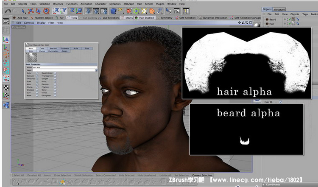
Task: Add a Cube primitive object
Action: click(113, 11)
